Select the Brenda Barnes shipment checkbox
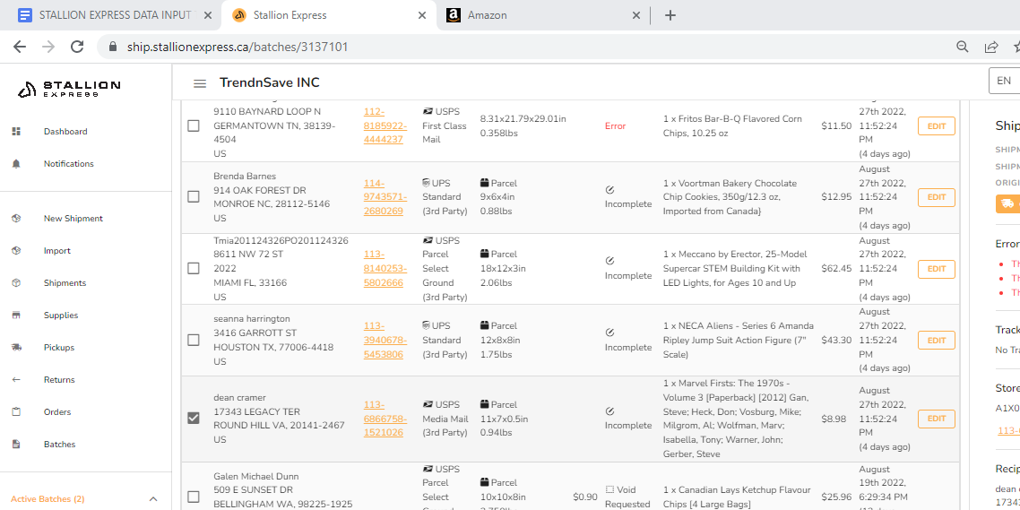Image resolution: width=1020 pixels, height=510 pixels. click(194, 197)
